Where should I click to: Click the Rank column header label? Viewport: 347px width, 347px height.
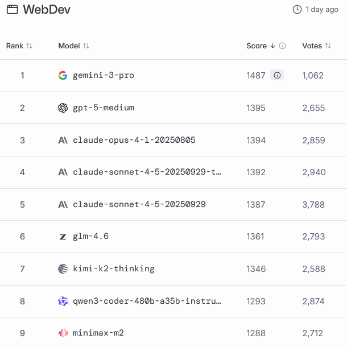tap(15, 46)
